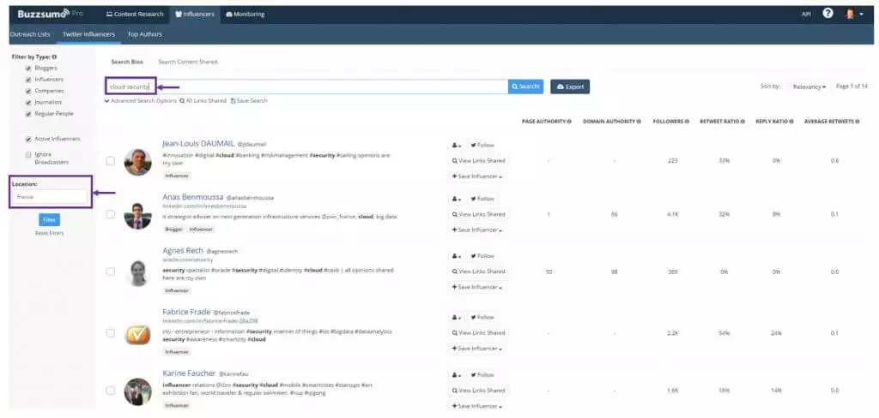Click All Links Shared under search box
879x418 pixels.
pyautogui.click(x=203, y=101)
